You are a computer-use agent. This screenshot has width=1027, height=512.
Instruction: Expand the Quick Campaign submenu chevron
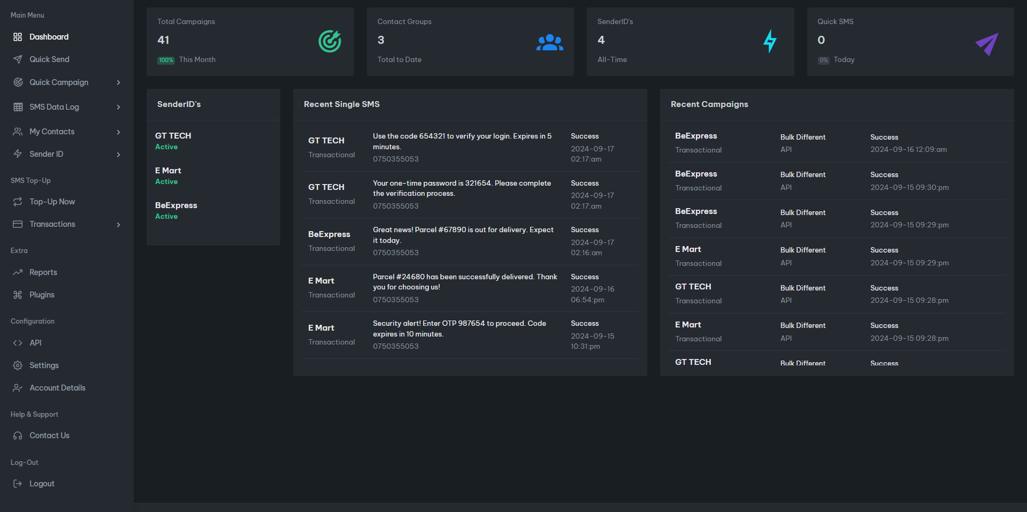pos(118,82)
